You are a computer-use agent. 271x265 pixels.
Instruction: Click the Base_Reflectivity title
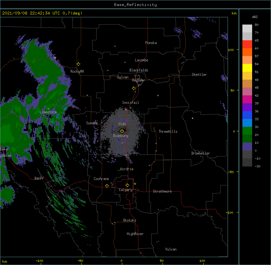coord(135,5)
